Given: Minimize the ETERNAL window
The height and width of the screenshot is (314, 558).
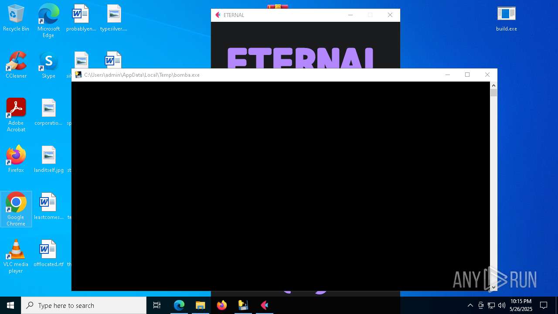Looking at the screenshot, I should [x=350, y=15].
